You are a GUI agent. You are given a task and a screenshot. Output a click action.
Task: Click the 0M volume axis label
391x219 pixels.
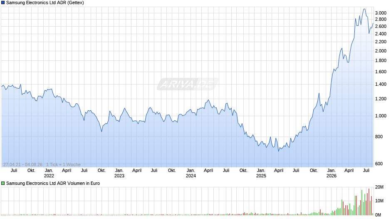pyautogui.click(x=378, y=215)
